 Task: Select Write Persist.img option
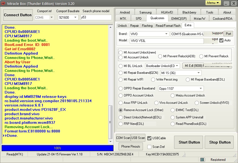[x=153, y=79]
